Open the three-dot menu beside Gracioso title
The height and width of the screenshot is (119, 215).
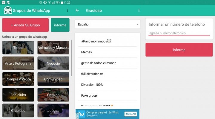[x=139, y=10]
